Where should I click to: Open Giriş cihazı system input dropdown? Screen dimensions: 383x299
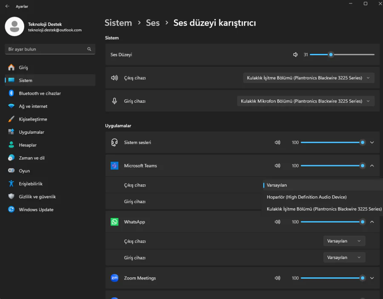coord(306,101)
